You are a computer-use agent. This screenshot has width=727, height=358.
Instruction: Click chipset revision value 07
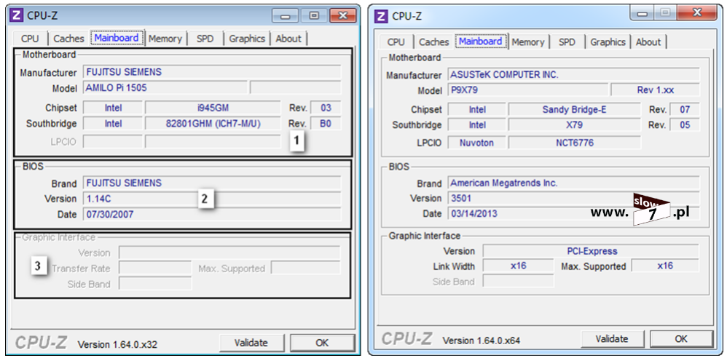(685, 110)
